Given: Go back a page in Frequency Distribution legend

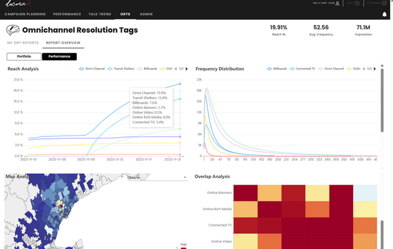Looking at the screenshot, I should tap(364, 69).
